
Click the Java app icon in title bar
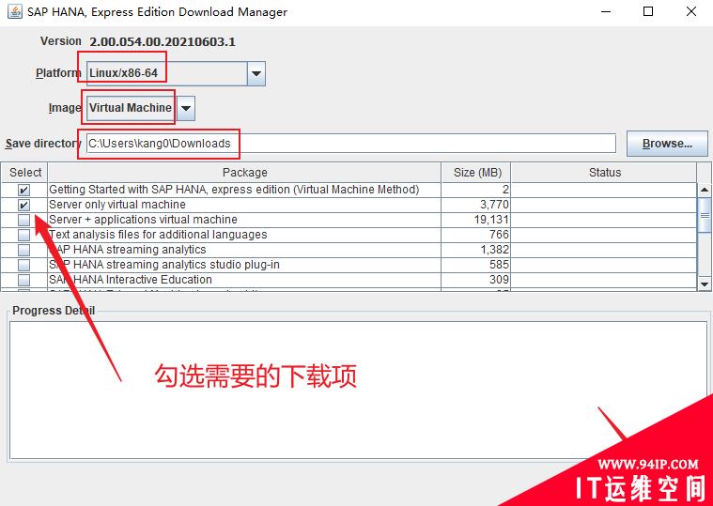[x=14, y=11]
